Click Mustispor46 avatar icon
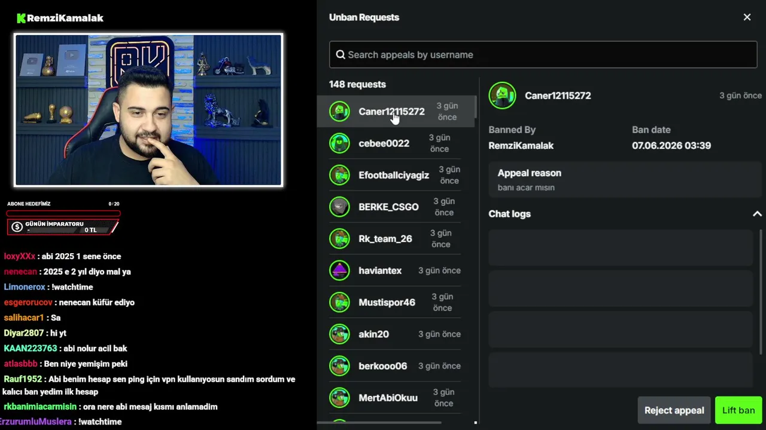766x430 pixels. (339, 302)
